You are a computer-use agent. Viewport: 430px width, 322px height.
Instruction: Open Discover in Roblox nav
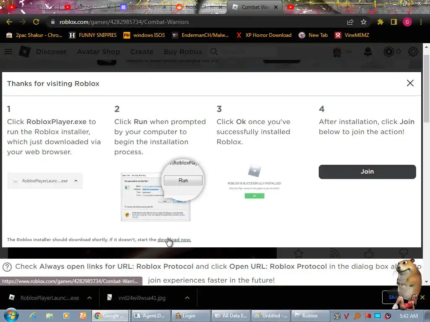tap(51, 52)
